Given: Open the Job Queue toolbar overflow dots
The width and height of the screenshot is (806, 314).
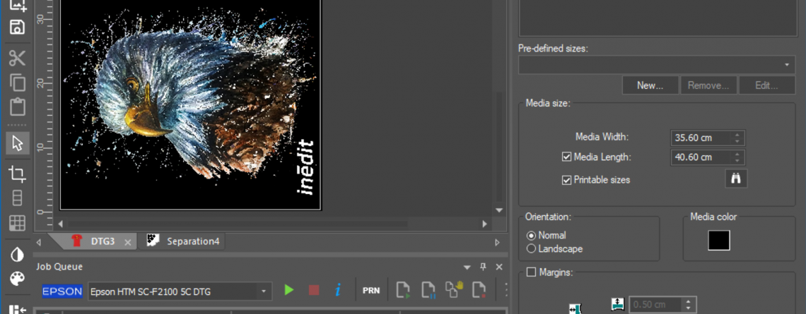Looking at the screenshot, I should coord(506,291).
